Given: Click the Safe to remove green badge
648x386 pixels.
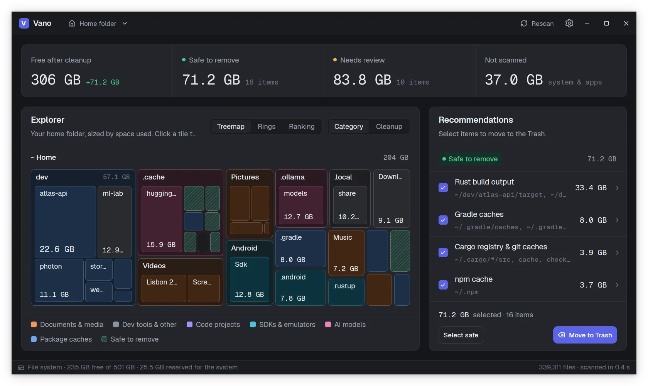Looking at the screenshot, I should pyautogui.click(x=470, y=159).
